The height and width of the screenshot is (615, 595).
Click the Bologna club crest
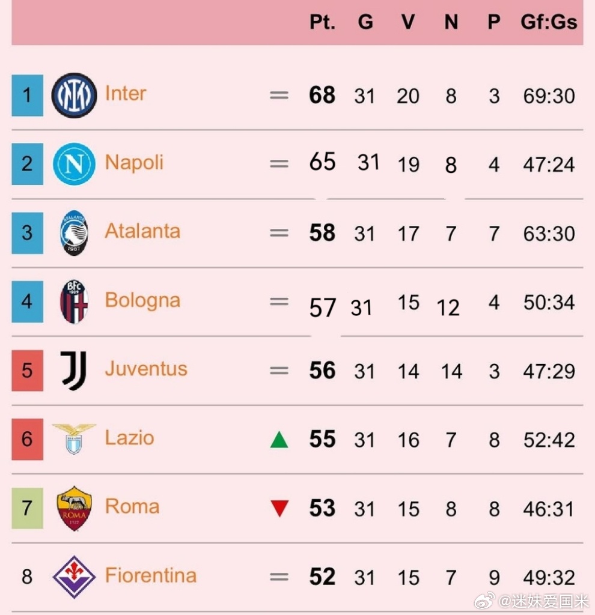pyautogui.click(x=74, y=301)
